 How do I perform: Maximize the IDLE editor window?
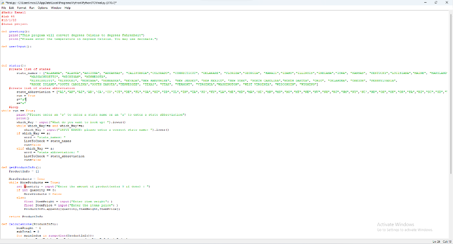click(x=436, y=3)
